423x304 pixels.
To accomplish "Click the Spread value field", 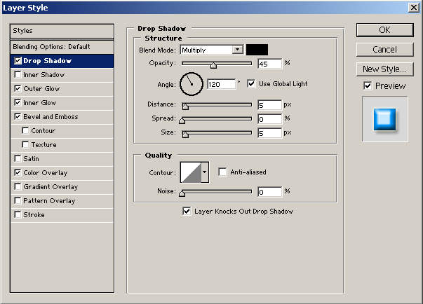I will click(x=269, y=119).
